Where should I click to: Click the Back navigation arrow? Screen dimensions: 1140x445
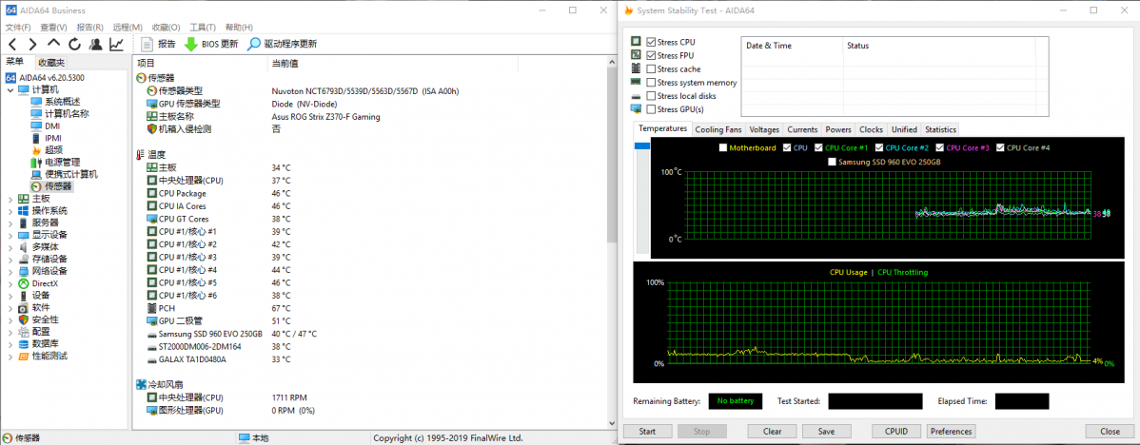[11, 44]
